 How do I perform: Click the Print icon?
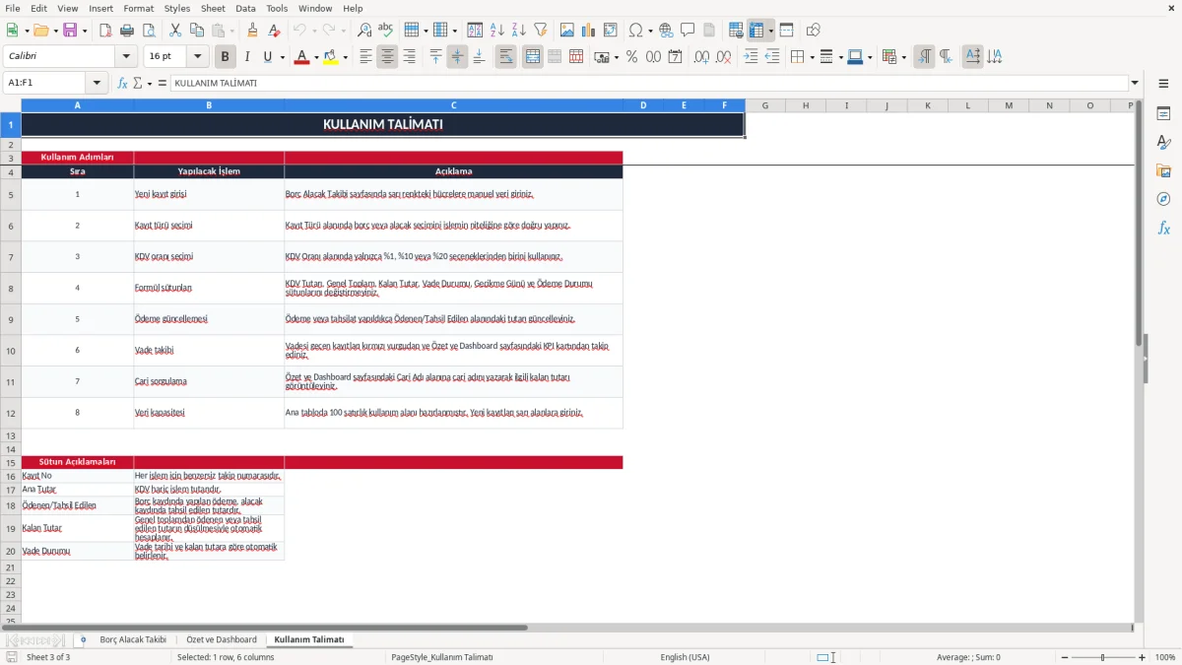[x=127, y=31]
